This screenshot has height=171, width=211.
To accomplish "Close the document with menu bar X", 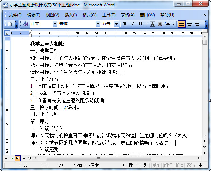I will tap(205, 15).
